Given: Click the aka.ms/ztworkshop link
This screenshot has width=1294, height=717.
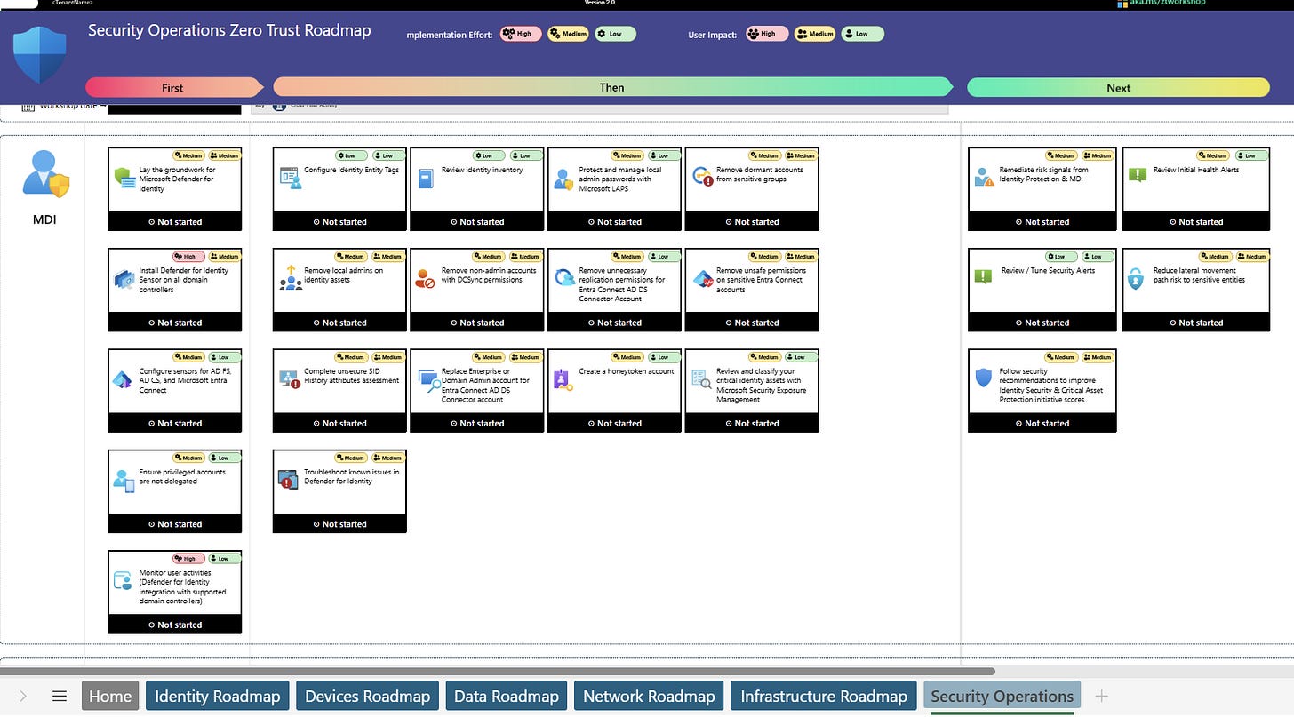Looking at the screenshot, I should (x=1168, y=4).
